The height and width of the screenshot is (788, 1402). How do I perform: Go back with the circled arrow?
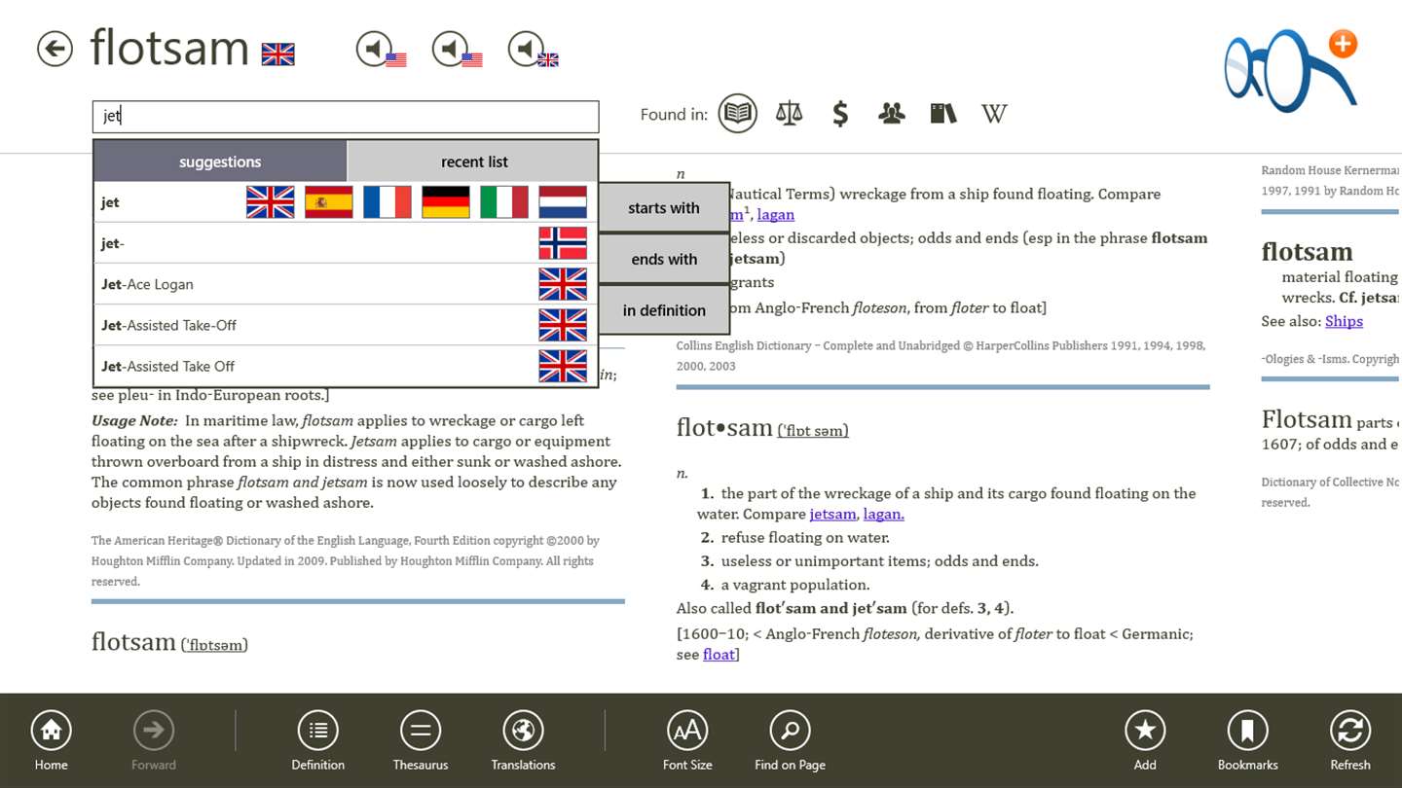55,49
